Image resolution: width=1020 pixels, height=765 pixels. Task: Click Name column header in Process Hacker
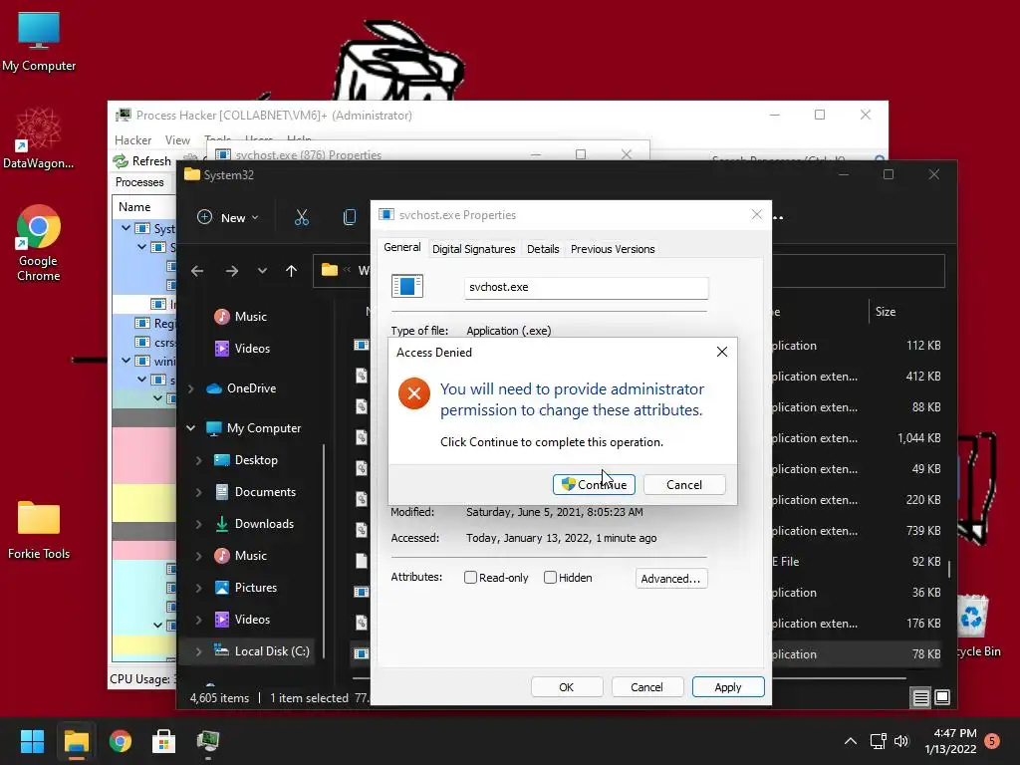pyautogui.click(x=134, y=207)
